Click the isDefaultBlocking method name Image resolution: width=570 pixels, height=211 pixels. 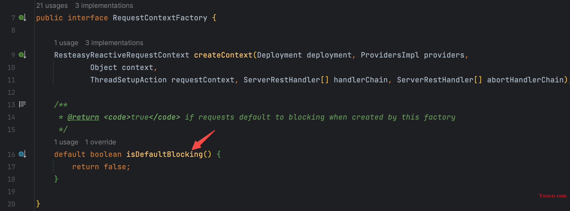click(x=164, y=154)
